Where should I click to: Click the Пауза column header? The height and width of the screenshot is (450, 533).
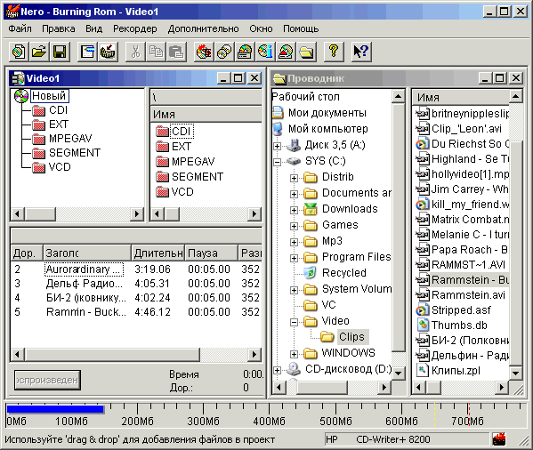point(211,253)
